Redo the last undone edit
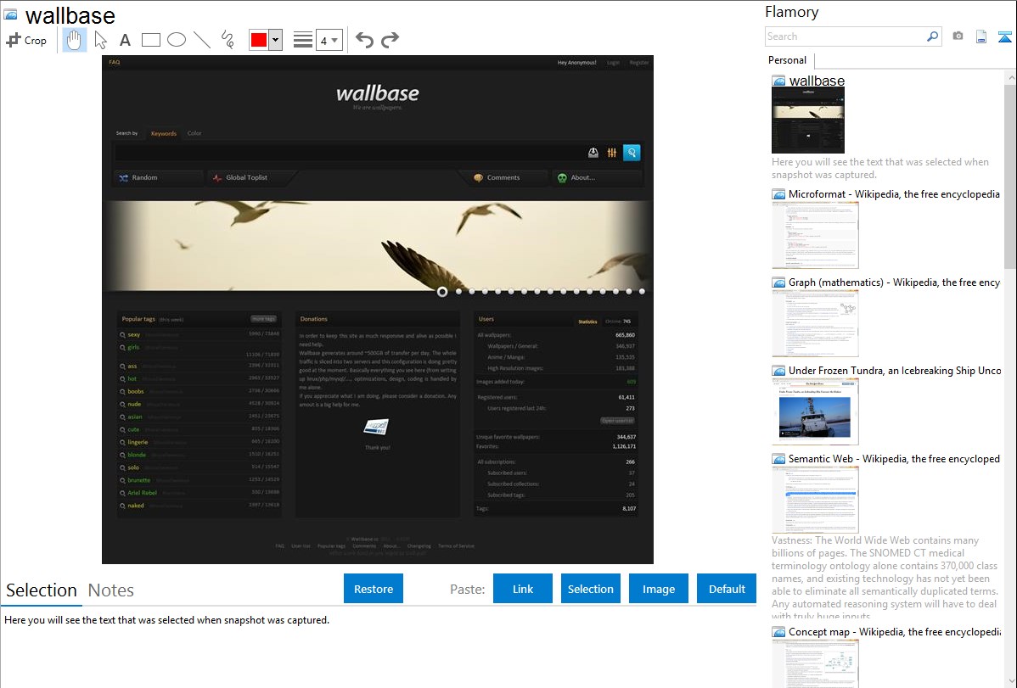1017x688 pixels. point(391,40)
